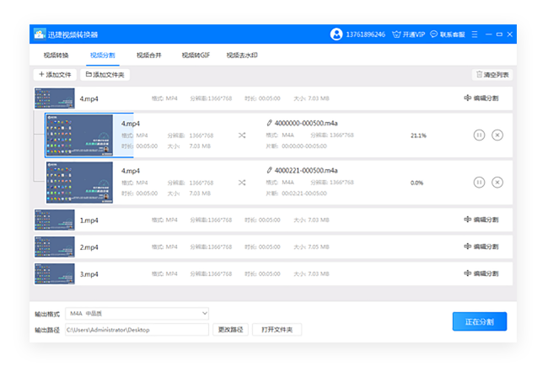548x377 pixels.
Task: Select the 3.mp4 thumbnail
Action: click(55, 273)
